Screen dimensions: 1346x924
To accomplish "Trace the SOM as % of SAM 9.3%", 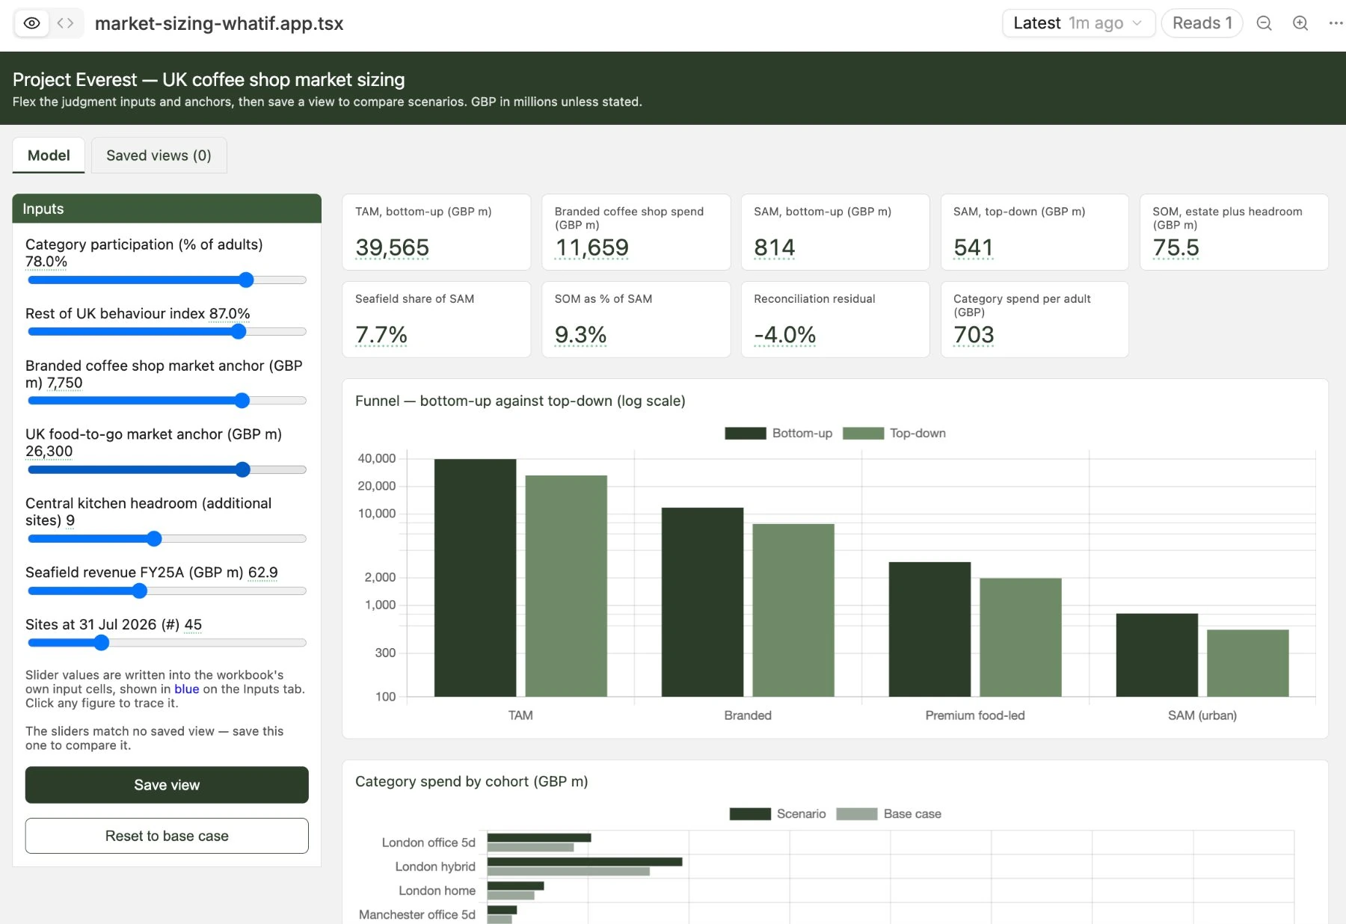I will coord(580,334).
